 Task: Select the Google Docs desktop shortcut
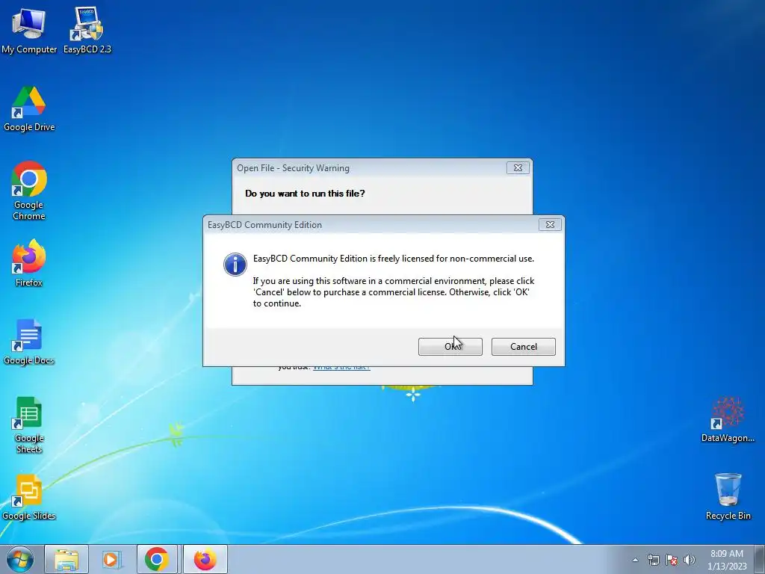[x=29, y=342]
